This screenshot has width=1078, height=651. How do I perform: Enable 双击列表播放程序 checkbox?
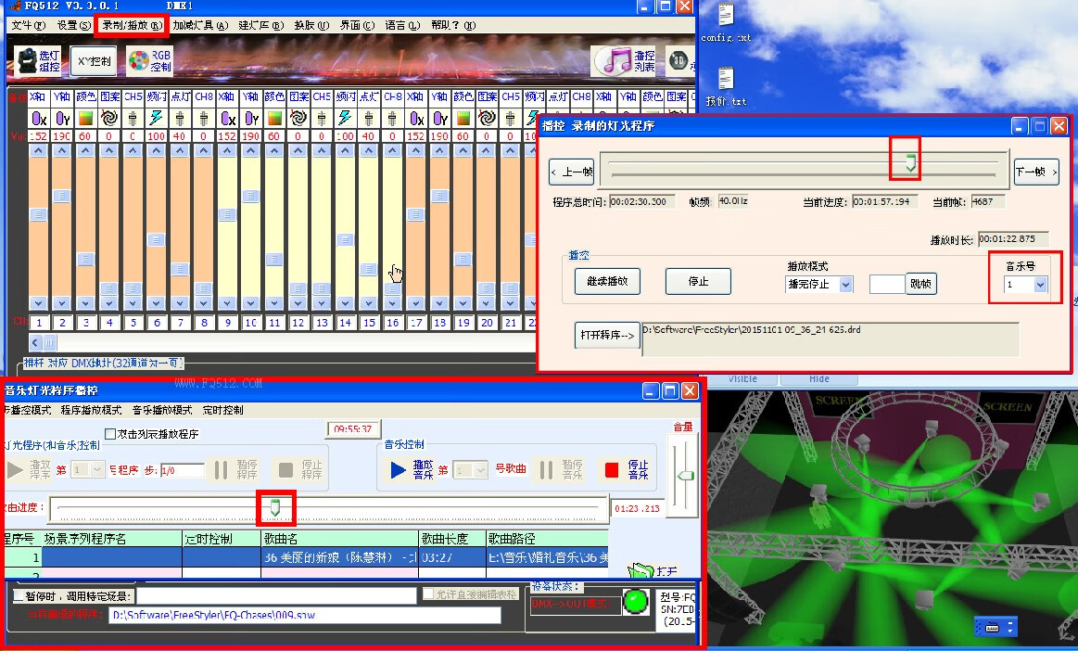click(x=110, y=433)
